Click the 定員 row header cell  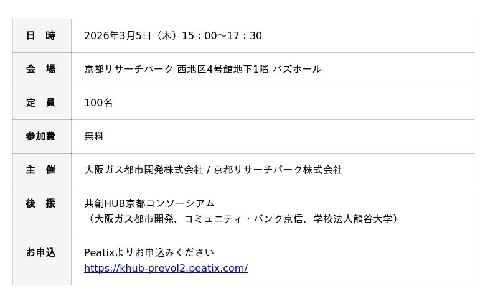point(41,103)
